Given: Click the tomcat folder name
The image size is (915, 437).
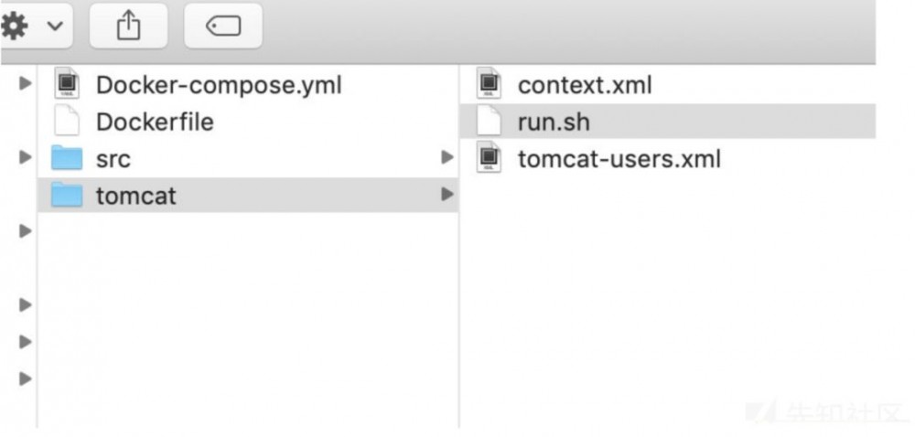Looking at the screenshot, I should click(136, 196).
